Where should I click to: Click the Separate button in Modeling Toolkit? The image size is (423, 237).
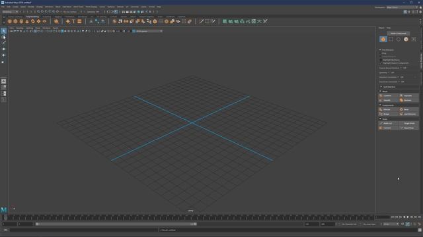(408, 95)
